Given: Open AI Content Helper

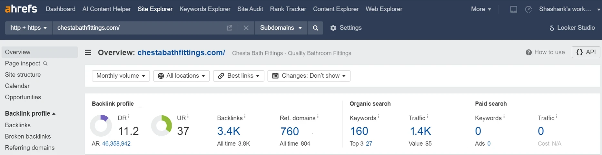Looking at the screenshot, I should (106, 9).
